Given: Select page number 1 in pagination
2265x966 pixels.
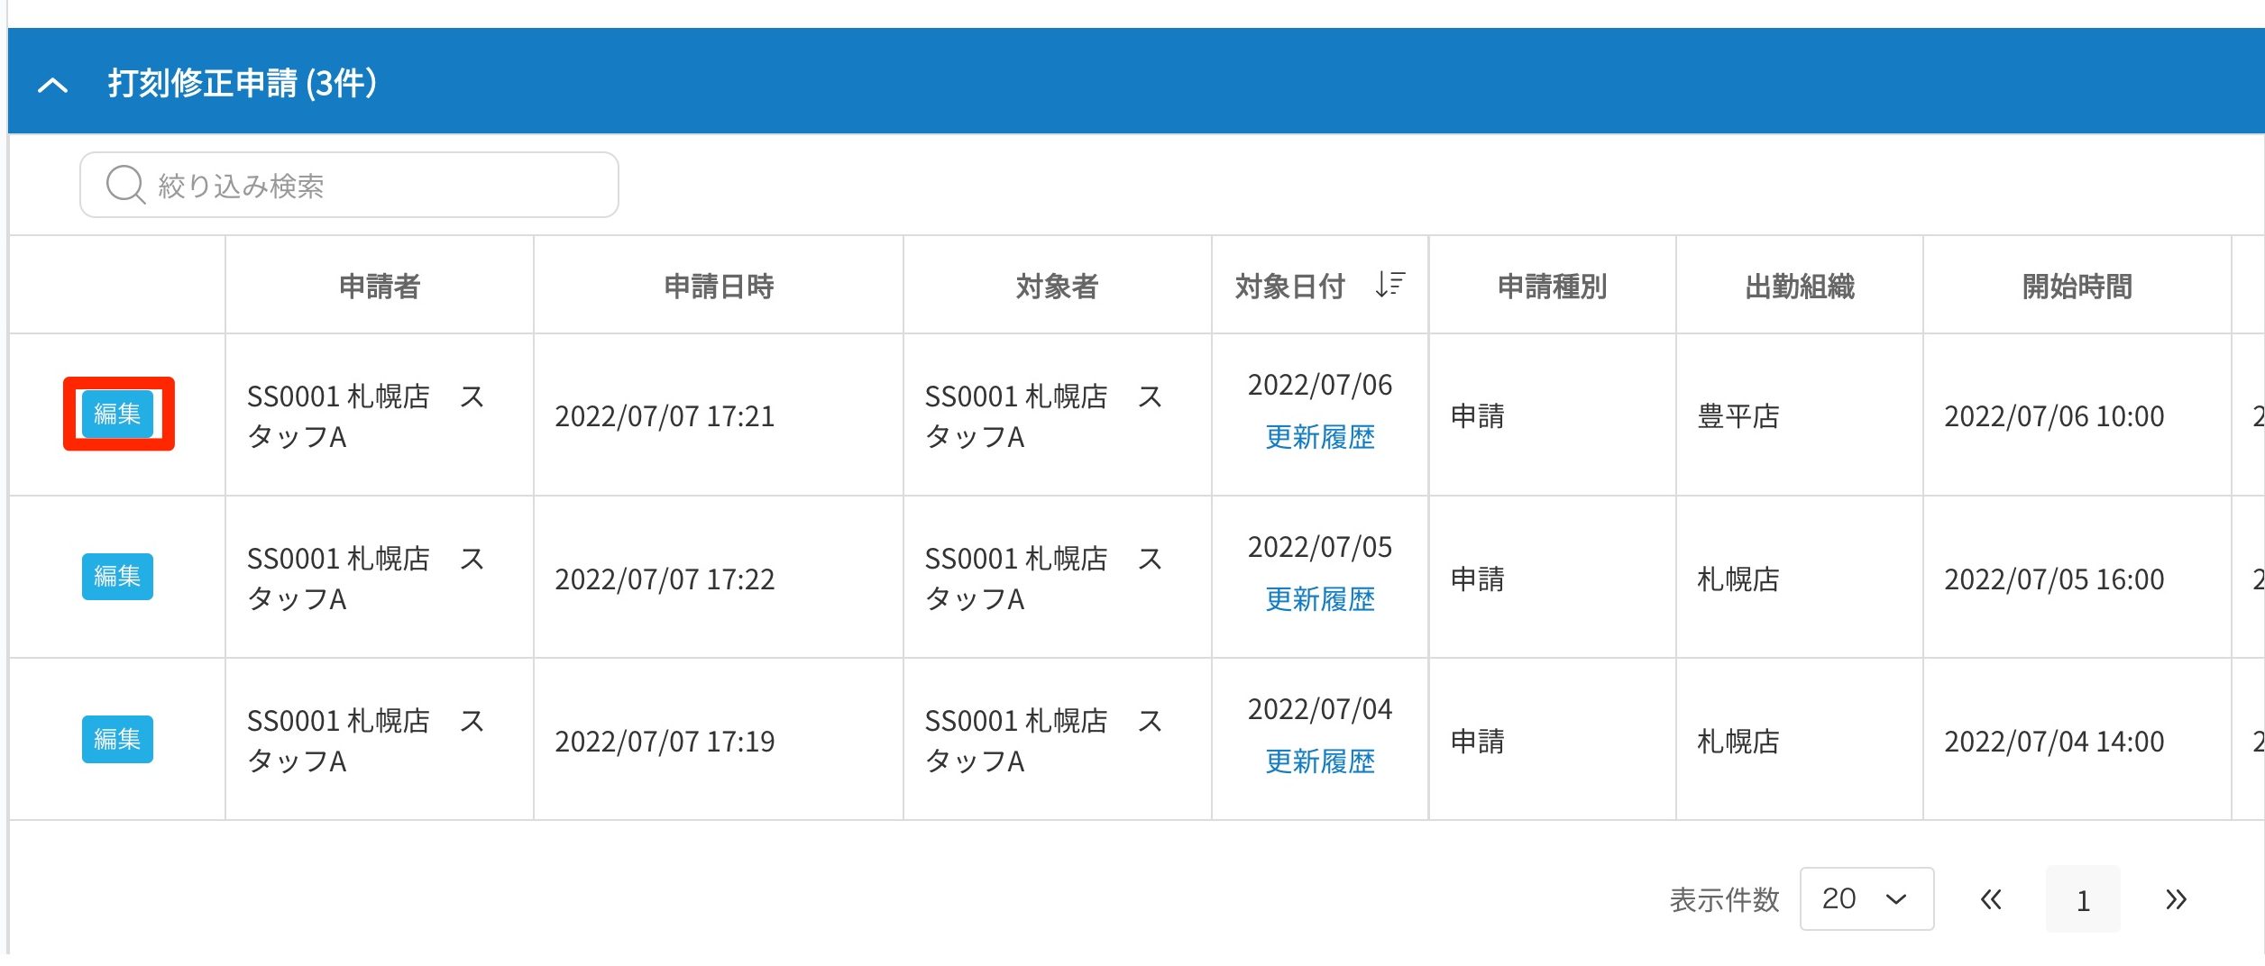Looking at the screenshot, I should (2083, 899).
